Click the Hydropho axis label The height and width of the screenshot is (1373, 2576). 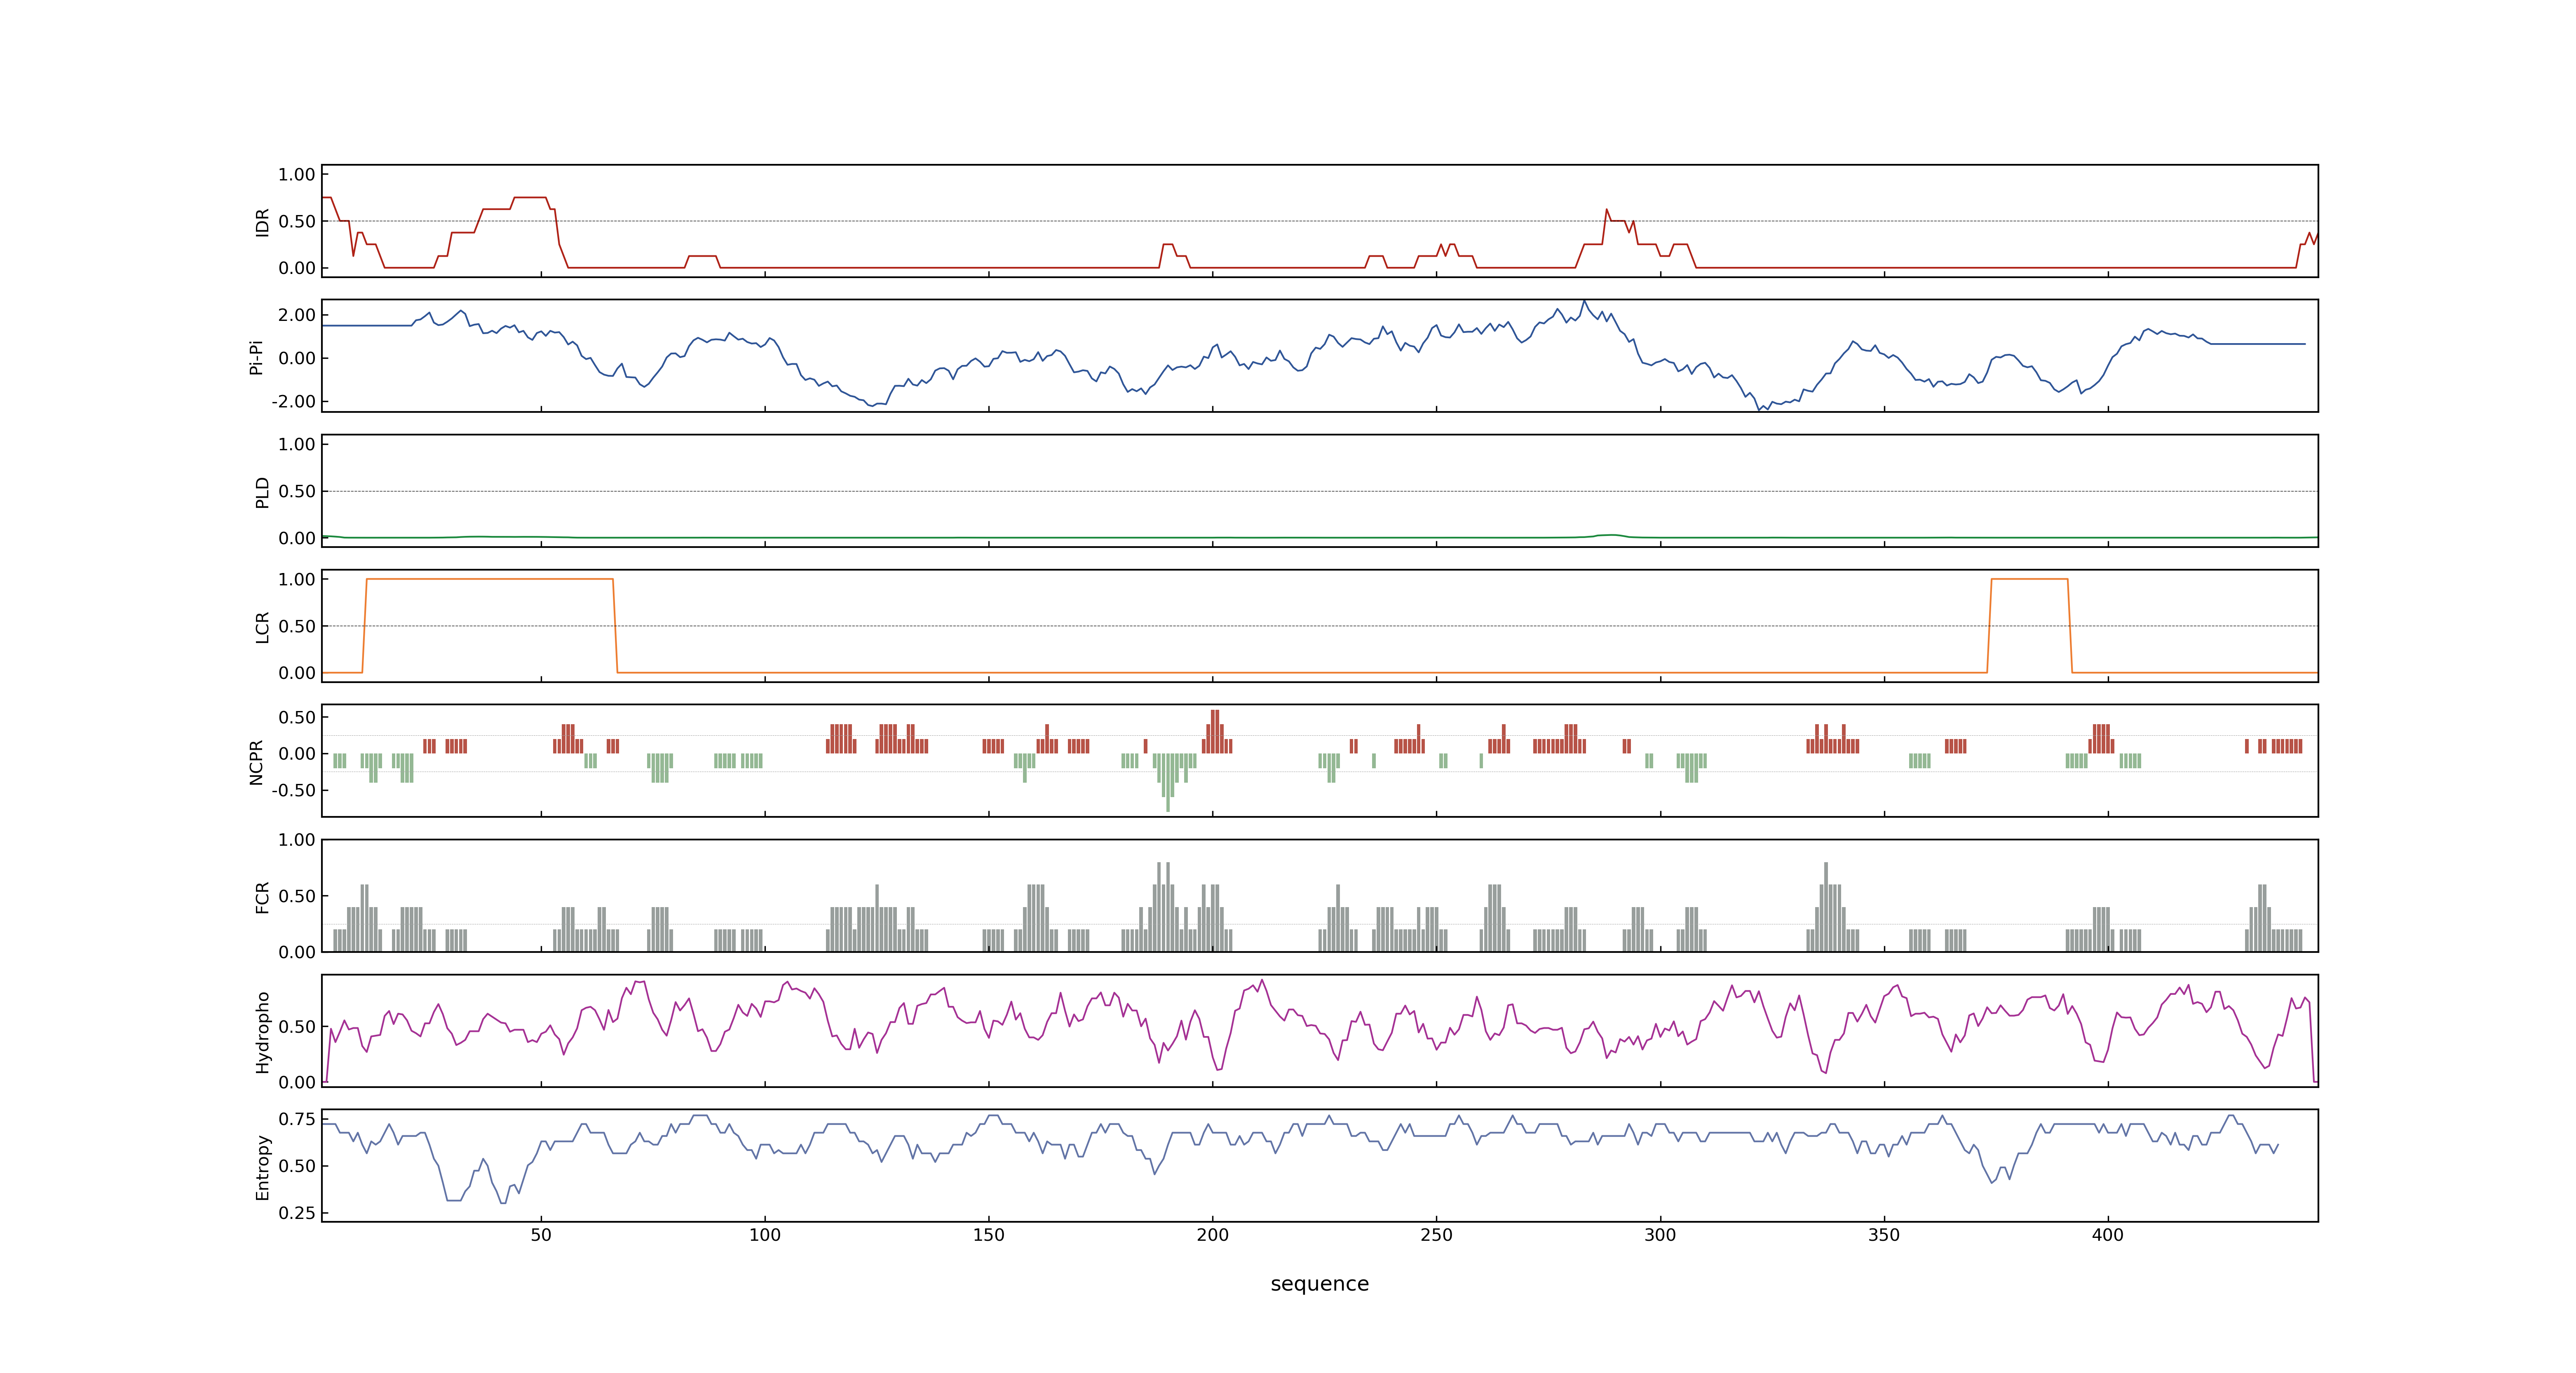click(x=262, y=1032)
